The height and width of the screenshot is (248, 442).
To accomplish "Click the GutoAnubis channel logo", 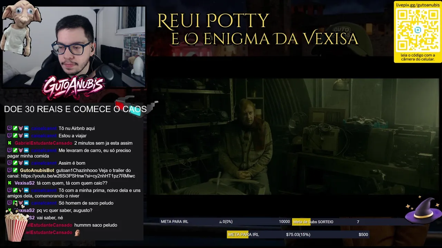I will coord(73,86).
